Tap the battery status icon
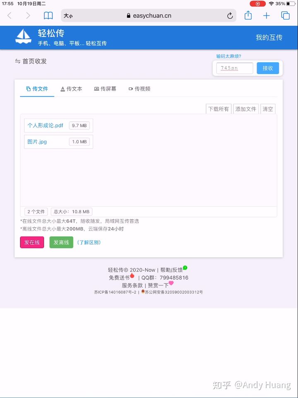Image resolution: width=298 pixels, height=398 pixels. (291, 4)
